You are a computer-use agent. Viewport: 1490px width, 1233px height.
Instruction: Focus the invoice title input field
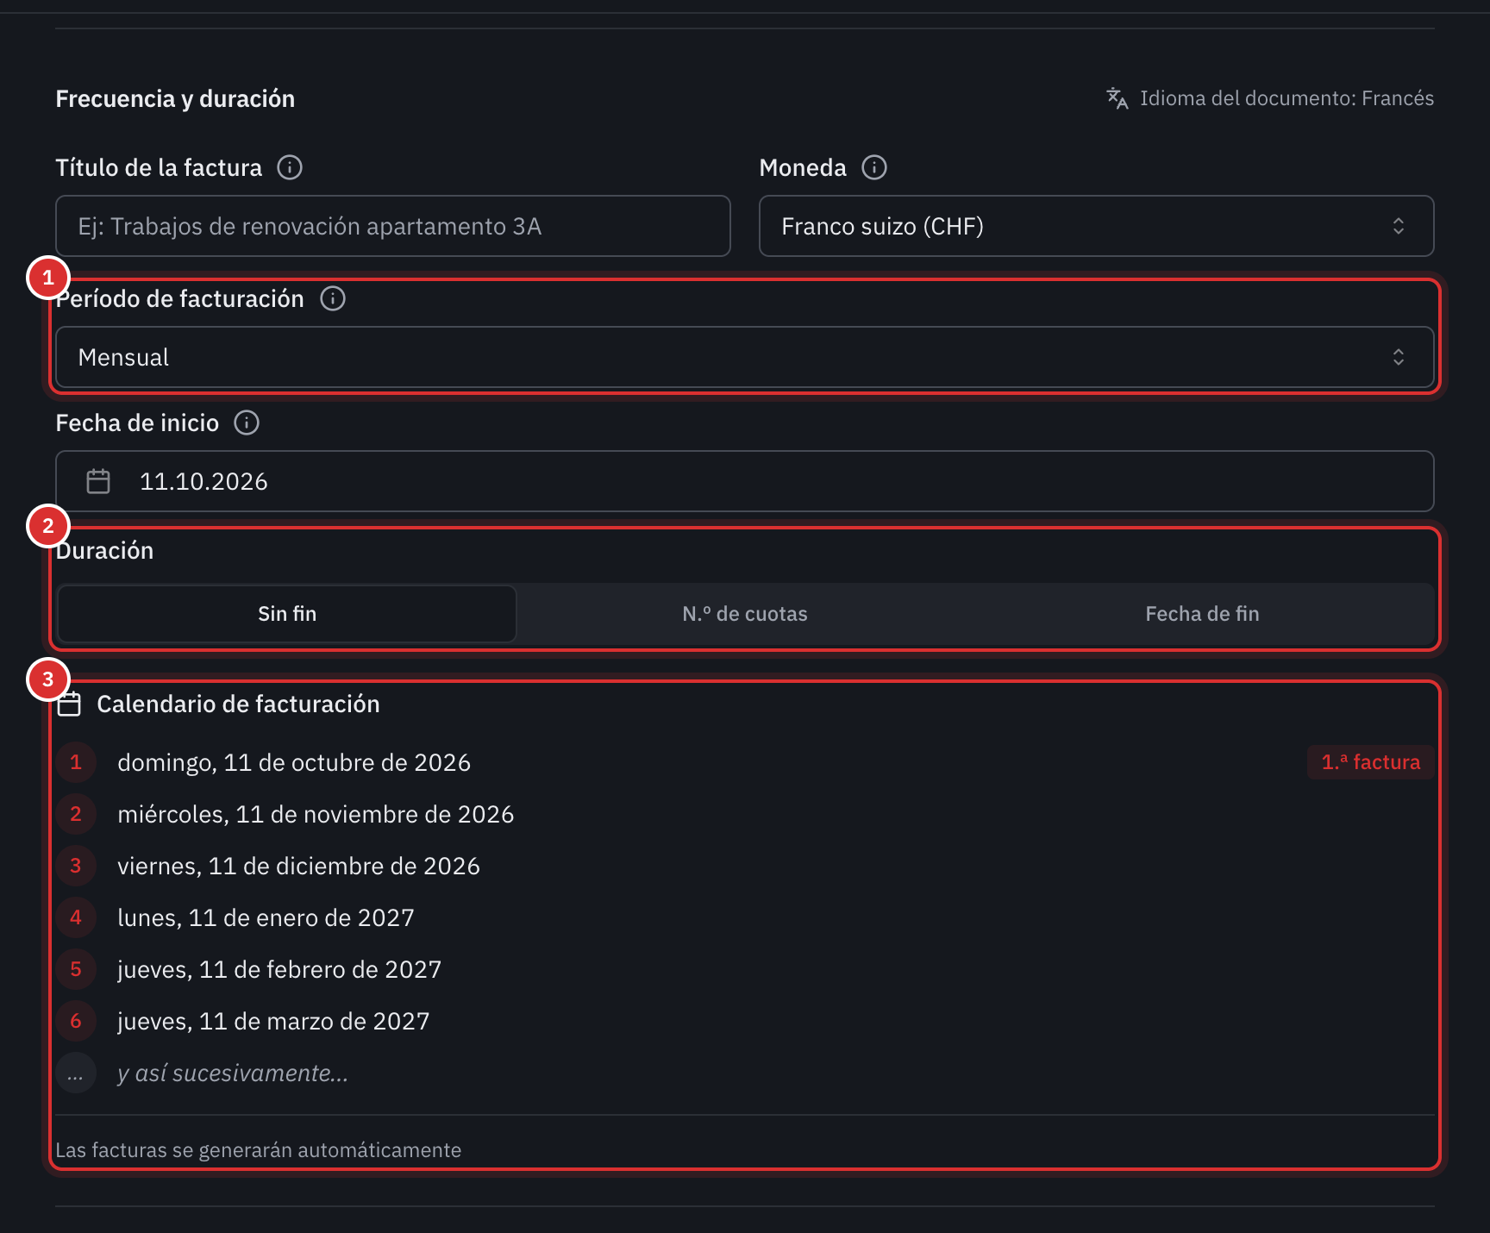click(393, 226)
